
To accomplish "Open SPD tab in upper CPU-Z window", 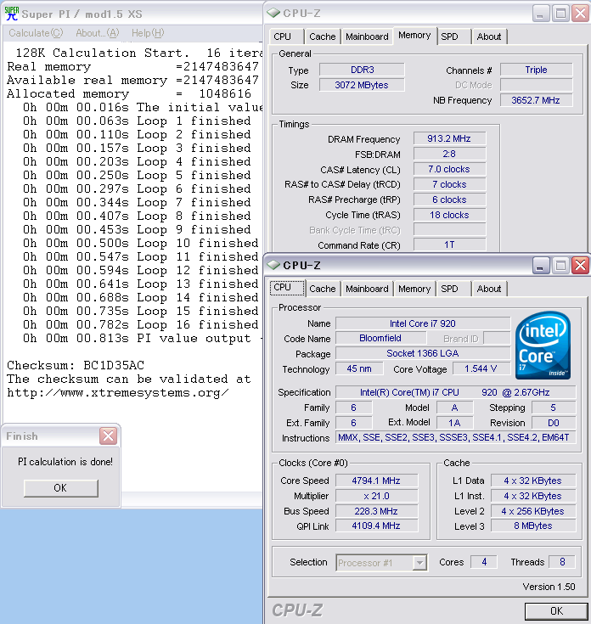I will [453, 37].
